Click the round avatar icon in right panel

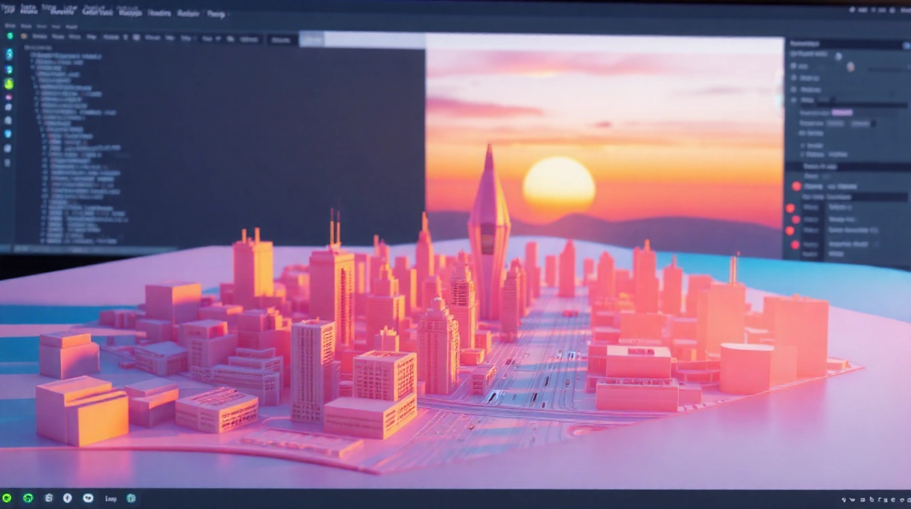[x=850, y=66]
